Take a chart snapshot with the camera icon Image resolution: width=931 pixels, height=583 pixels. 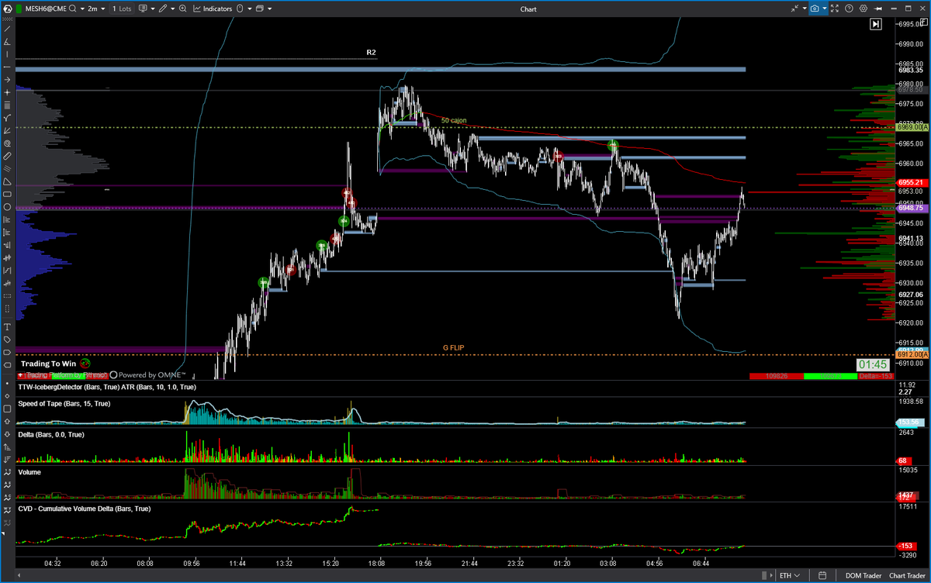point(815,9)
